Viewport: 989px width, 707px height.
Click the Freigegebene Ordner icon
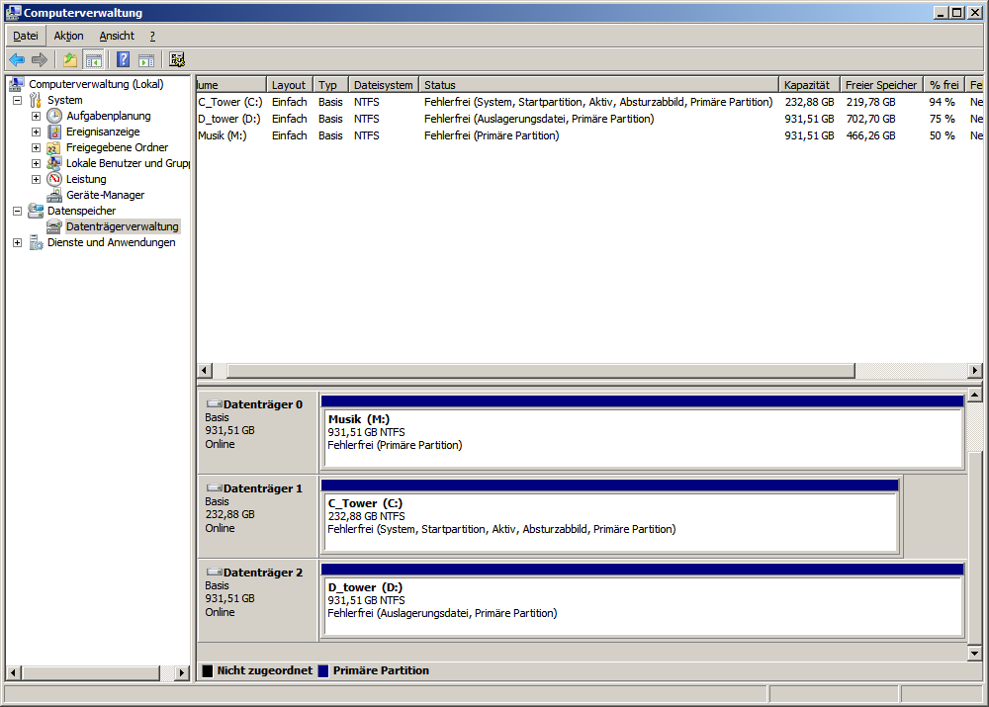pyautogui.click(x=54, y=147)
